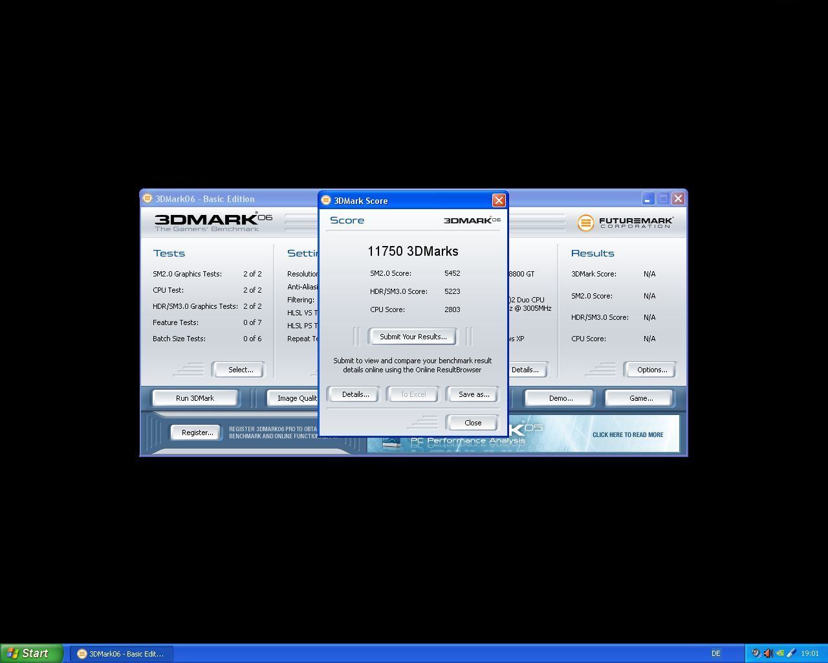Click HDR/SM3.0 Score value 5223
The image size is (828, 663).
(452, 291)
